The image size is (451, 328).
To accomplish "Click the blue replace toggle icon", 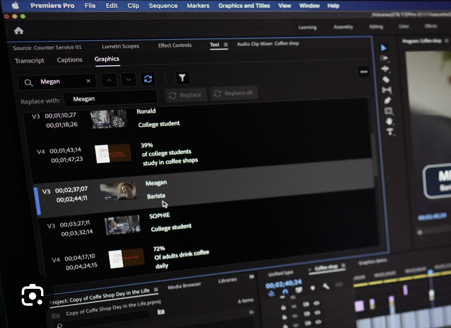I will click(147, 79).
